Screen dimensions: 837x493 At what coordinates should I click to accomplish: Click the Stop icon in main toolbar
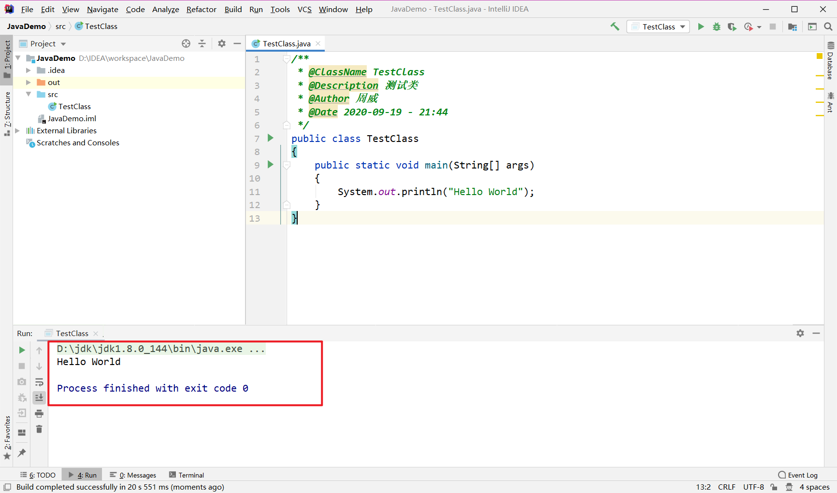tap(773, 27)
